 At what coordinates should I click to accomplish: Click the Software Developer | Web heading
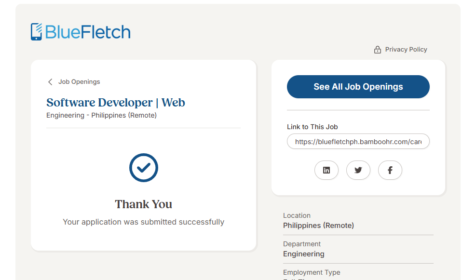pyautogui.click(x=116, y=103)
